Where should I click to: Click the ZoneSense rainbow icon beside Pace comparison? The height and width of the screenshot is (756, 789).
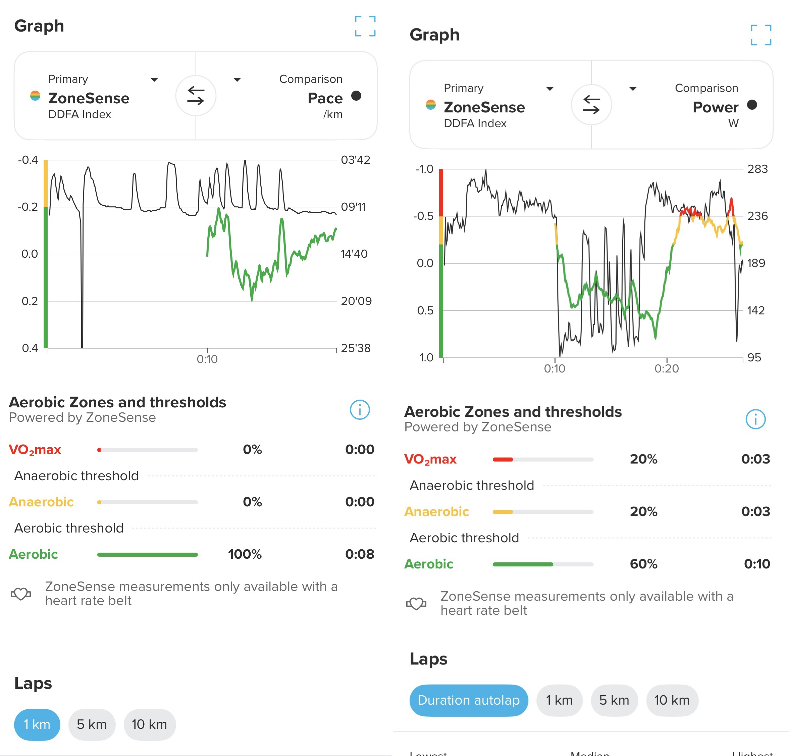click(x=36, y=96)
